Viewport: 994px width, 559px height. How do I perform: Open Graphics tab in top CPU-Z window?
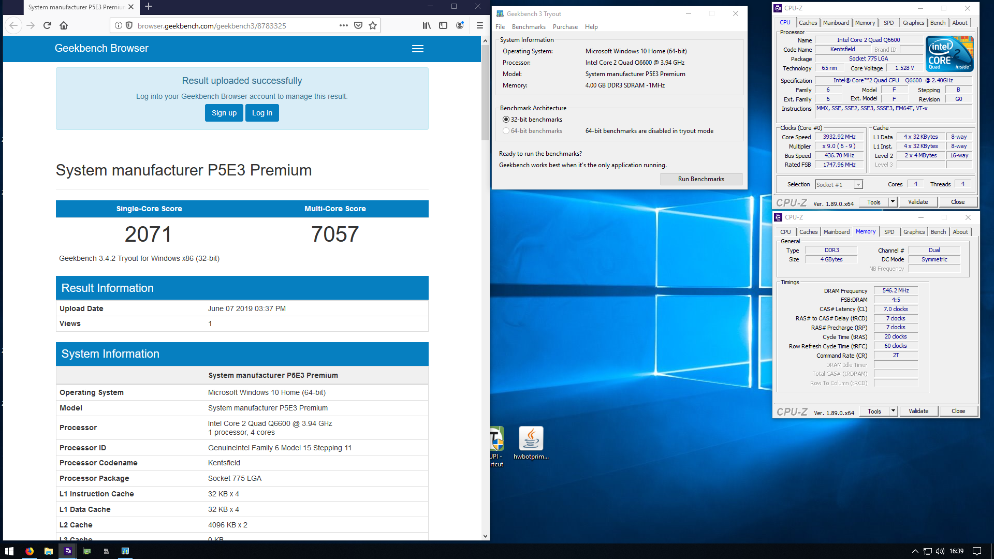[x=913, y=23]
